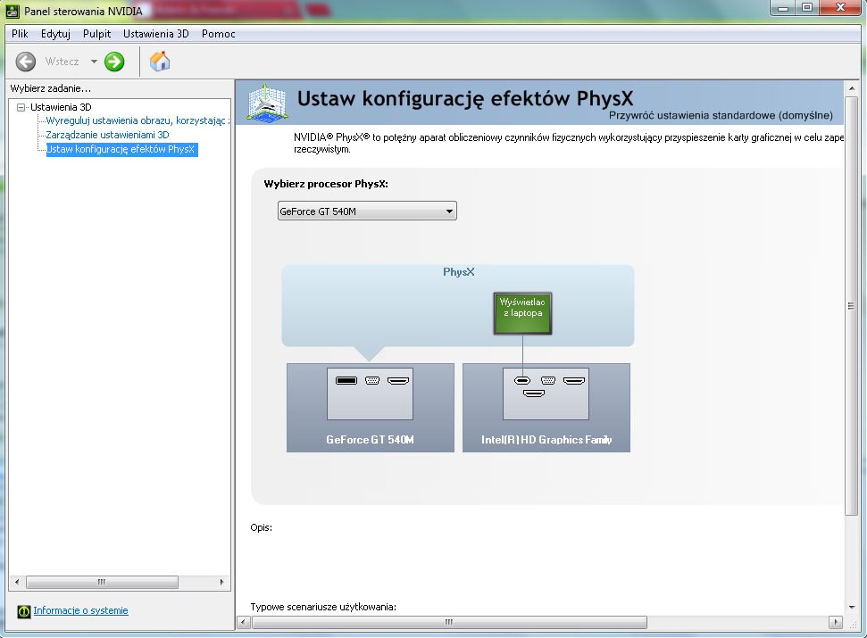Click the GeForce GT 540M card label
867x638 pixels.
point(370,440)
